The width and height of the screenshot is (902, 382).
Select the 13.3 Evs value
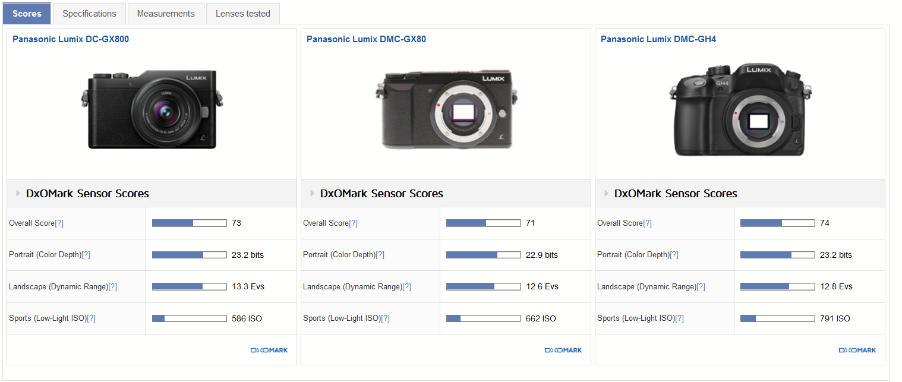coord(248,286)
